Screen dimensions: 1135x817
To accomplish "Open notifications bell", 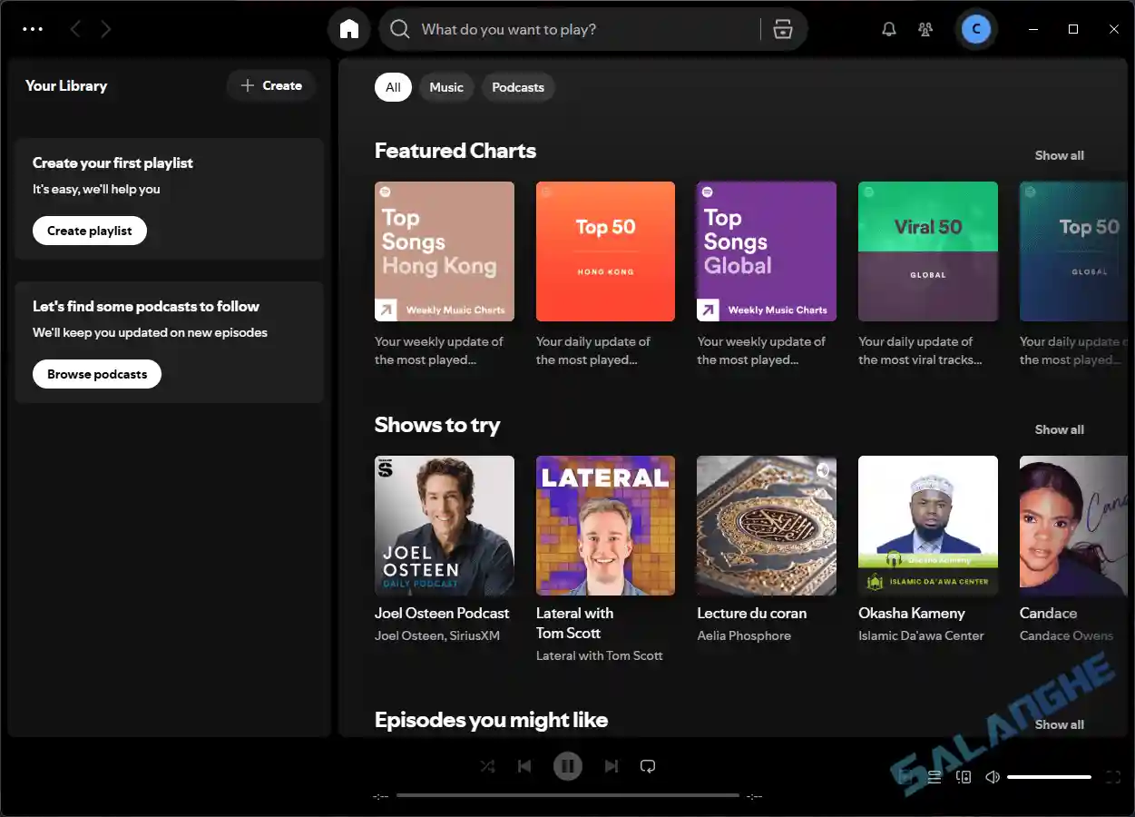I will pos(888,28).
